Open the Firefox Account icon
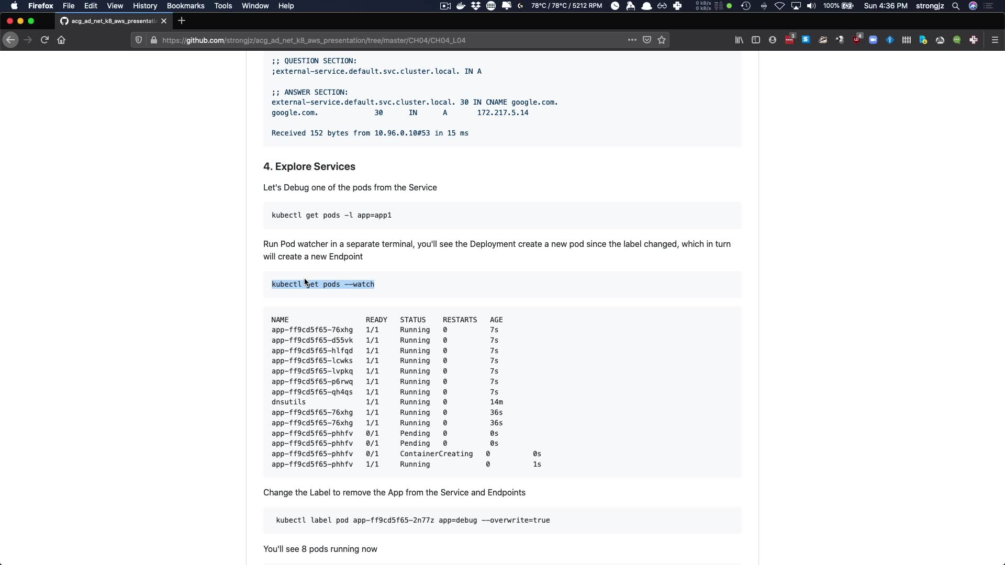 coord(772,40)
